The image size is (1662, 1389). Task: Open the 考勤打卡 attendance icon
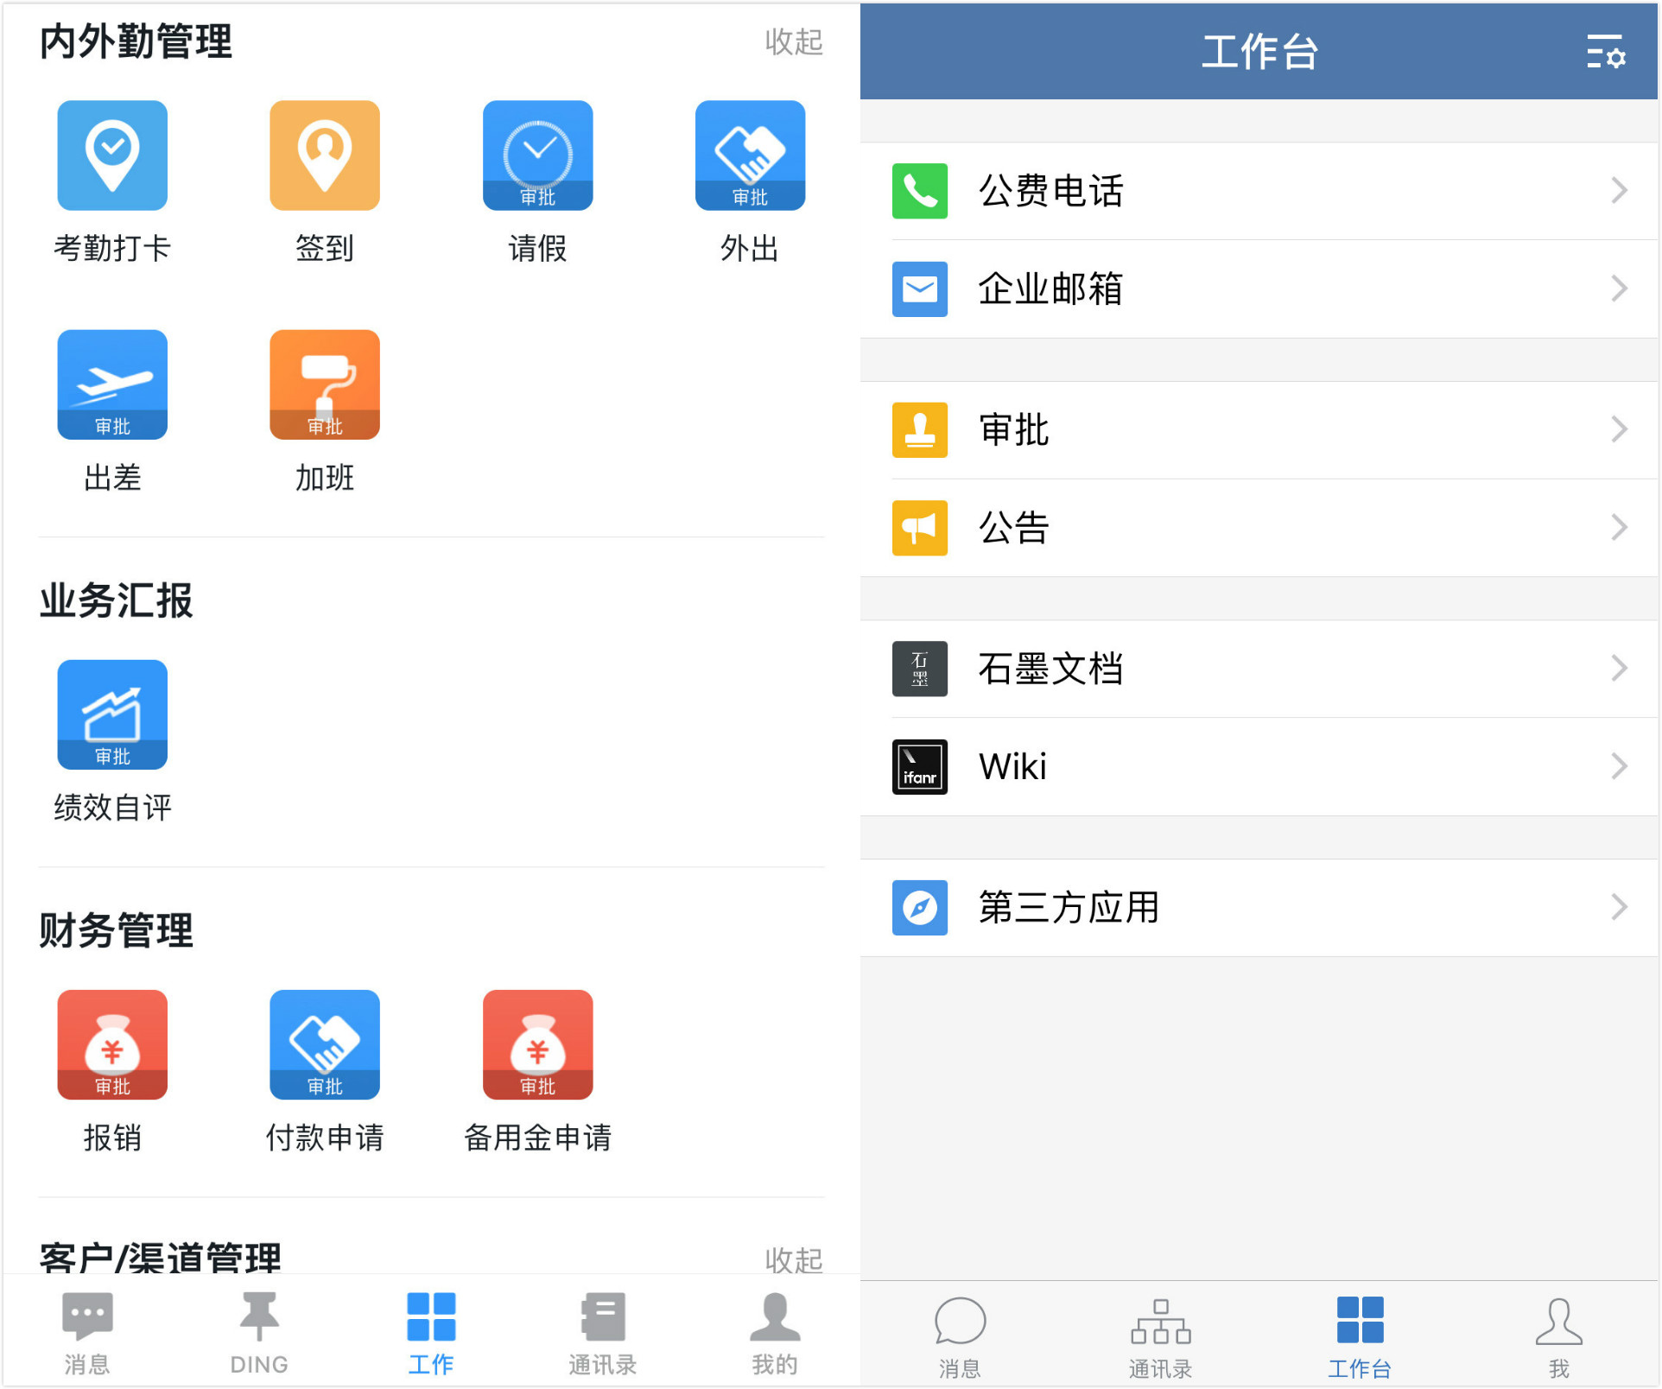112,155
